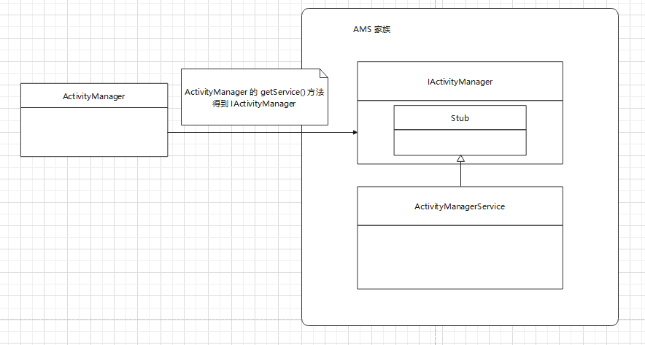Select the Stub inner class title
The height and width of the screenshot is (345, 645).
pos(460,117)
